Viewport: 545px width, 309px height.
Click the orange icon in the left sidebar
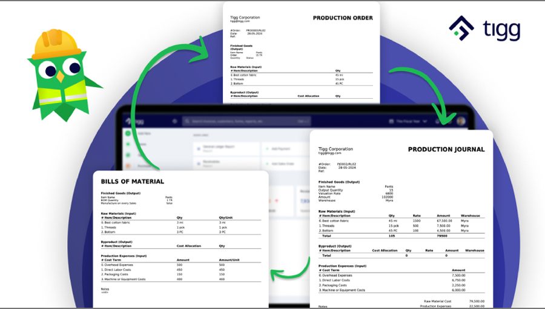[x=128, y=165]
